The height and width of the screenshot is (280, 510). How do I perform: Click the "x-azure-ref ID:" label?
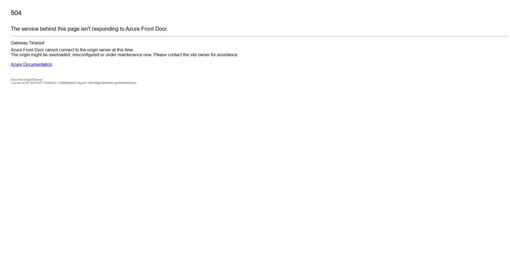(x=20, y=83)
